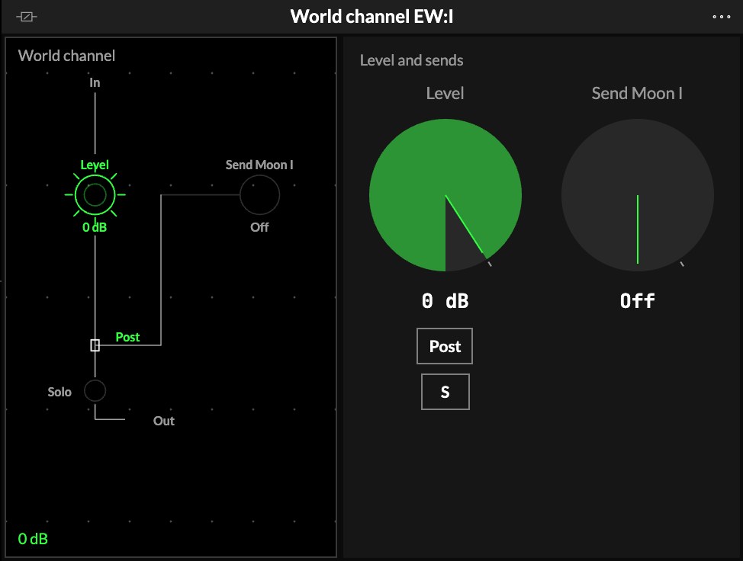Click the green Level label in the diagram

(95, 165)
